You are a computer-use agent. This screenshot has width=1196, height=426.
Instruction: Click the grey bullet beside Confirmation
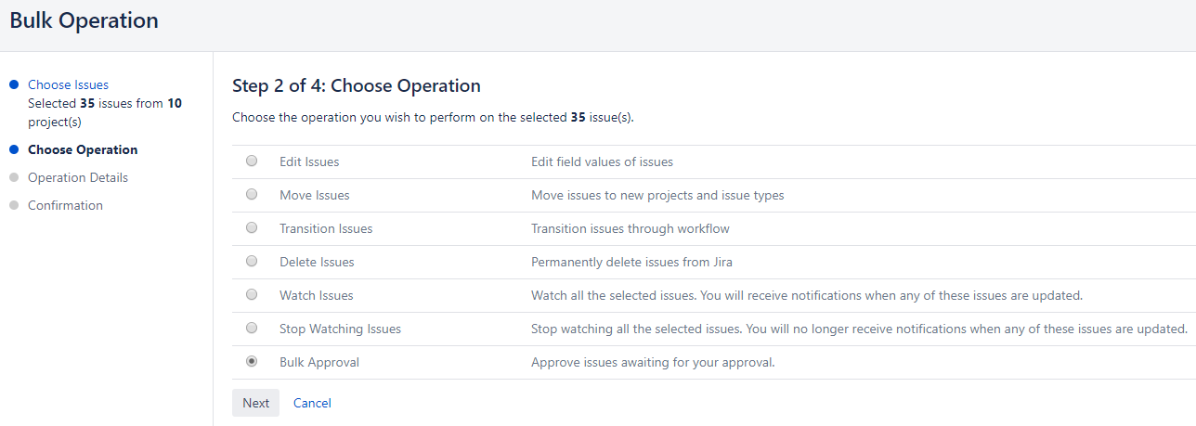pyautogui.click(x=14, y=205)
